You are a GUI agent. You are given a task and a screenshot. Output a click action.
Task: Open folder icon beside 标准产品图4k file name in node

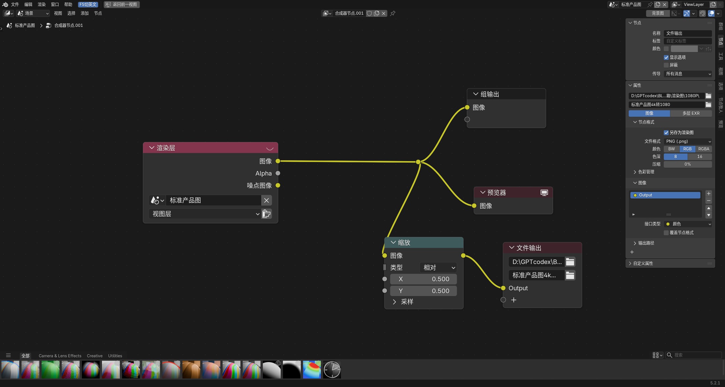[570, 275]
